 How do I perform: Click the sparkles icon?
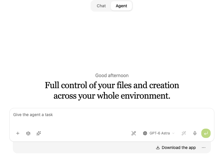39,133
